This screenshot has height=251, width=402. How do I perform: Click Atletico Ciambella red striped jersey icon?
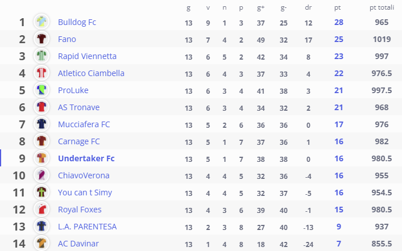click(42, 73)
